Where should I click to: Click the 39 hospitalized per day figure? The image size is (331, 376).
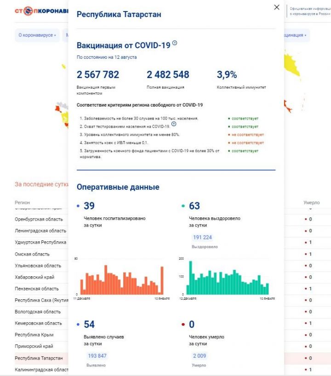pyautogui.click(x=89, y=206)
